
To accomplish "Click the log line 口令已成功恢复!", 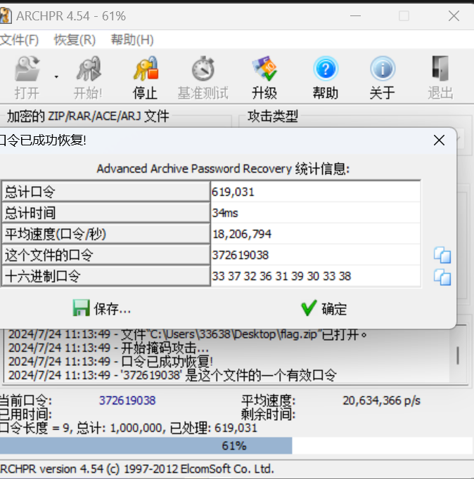I will tap(110, 362).
